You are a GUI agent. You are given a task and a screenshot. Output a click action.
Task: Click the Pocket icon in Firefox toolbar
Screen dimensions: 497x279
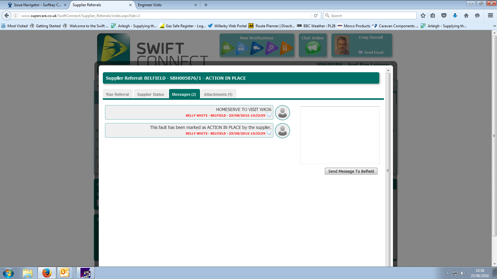click(444, 15)
